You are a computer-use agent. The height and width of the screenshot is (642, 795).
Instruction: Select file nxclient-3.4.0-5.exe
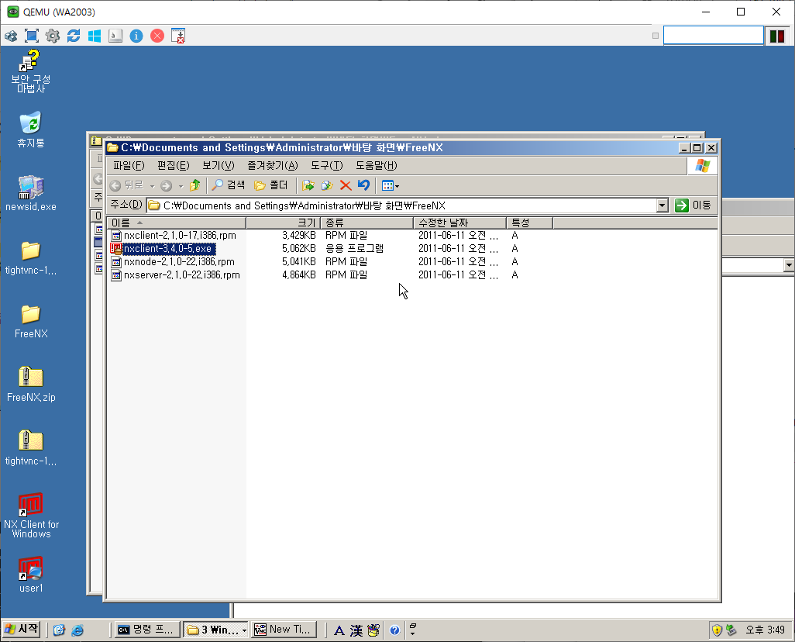pos(162,249)
